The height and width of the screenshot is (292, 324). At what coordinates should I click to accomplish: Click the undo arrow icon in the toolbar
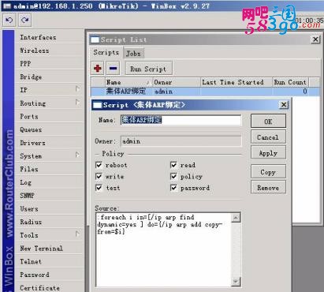[9, 20]
